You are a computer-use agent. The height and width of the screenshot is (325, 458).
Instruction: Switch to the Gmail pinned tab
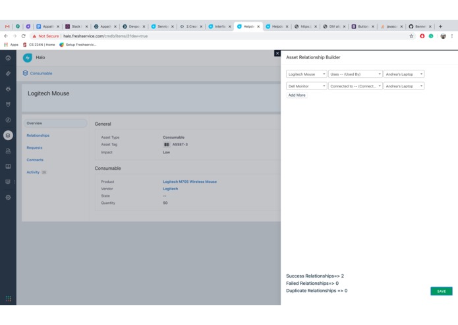(7, 26)
